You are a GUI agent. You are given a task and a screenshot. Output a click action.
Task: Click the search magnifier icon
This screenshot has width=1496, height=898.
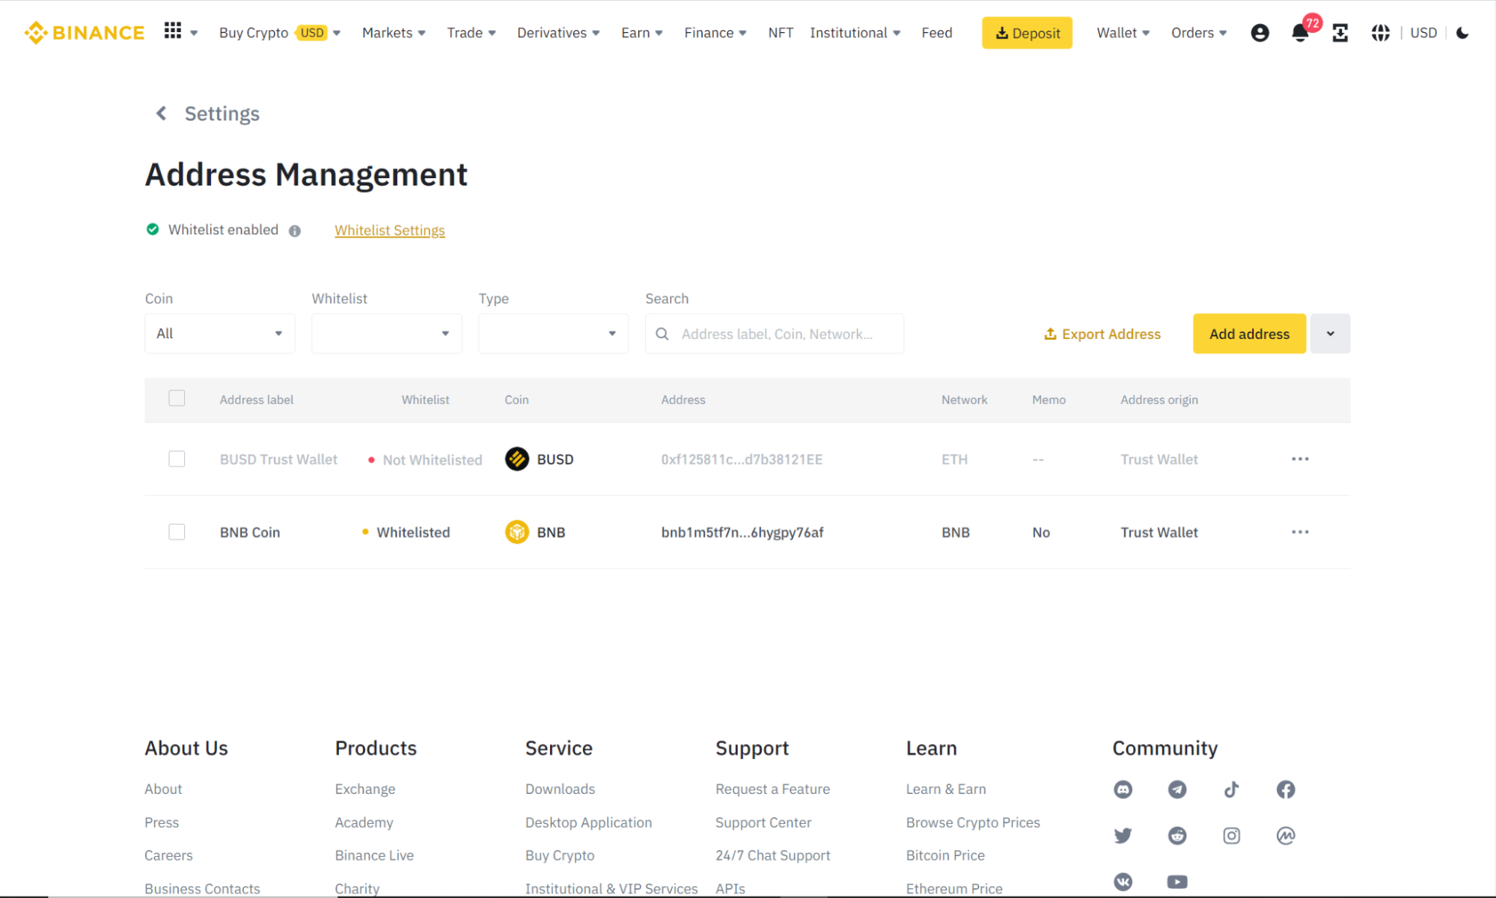click(662, 334)
